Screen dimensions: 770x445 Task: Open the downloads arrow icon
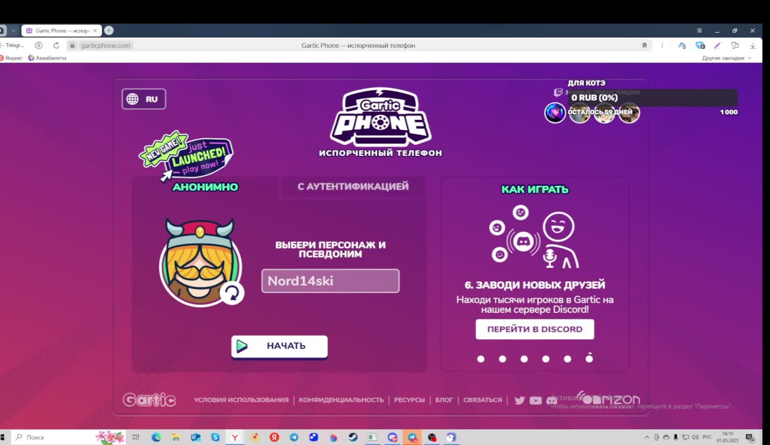coord(752,45)
